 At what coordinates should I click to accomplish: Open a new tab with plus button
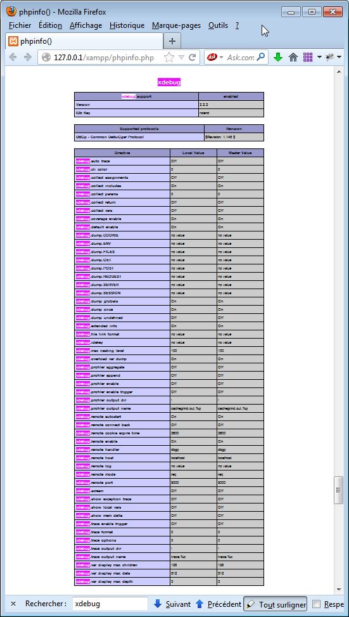(172, 41)
